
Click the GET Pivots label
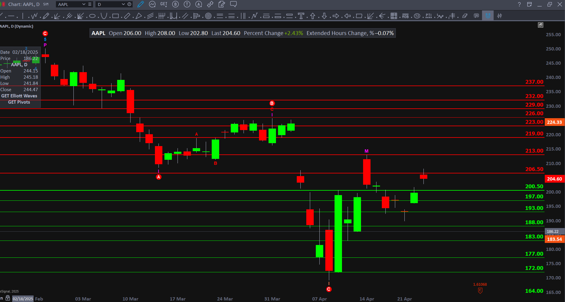click(x=19, y=102)
